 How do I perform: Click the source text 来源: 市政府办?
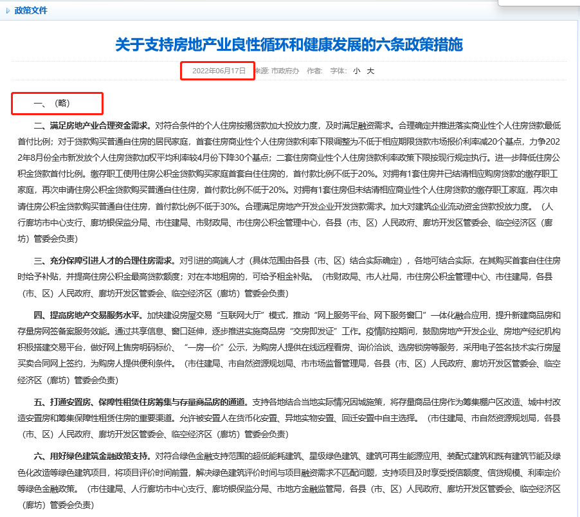276,71
